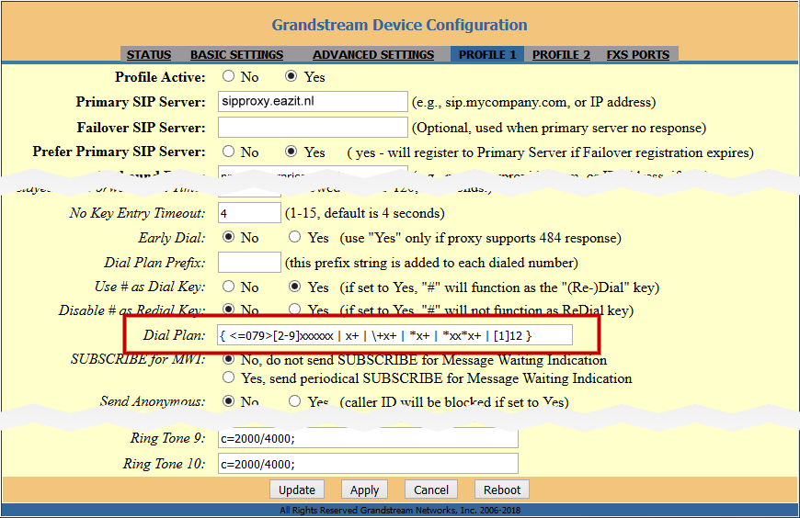Choose No for Prefer Primary SIP Server
The height and width of the screenshot is (518, 800).
click(229, 152)
